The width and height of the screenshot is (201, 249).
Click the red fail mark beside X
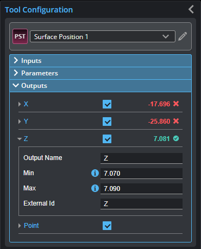(x=176, y=104)
